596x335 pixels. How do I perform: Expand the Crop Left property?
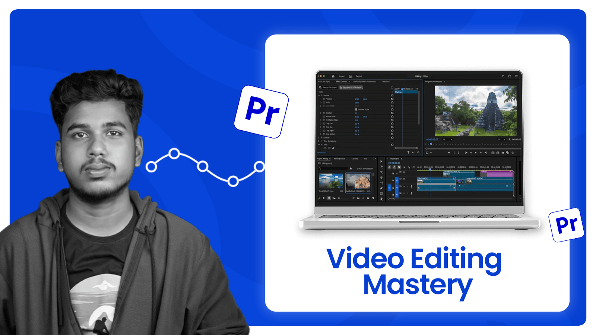(x=321, y=124)
